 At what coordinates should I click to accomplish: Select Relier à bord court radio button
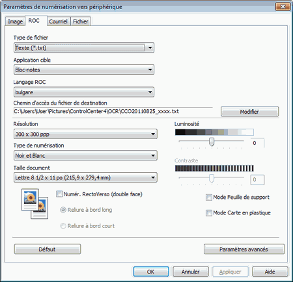coord(63,226)
